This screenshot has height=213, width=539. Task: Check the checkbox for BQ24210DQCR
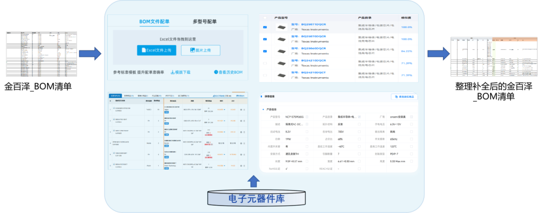[x=265, y=63]
